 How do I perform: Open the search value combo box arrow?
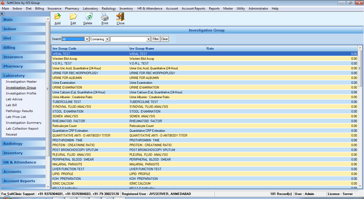(x=149, y=39)
